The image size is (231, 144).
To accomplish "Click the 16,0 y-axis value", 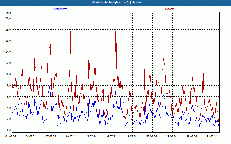I will 8,41.
